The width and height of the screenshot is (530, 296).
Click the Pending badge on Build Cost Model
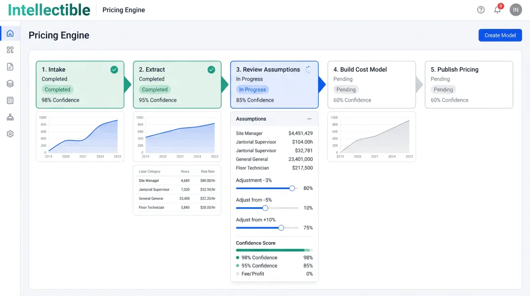click(x=346, y=90)
